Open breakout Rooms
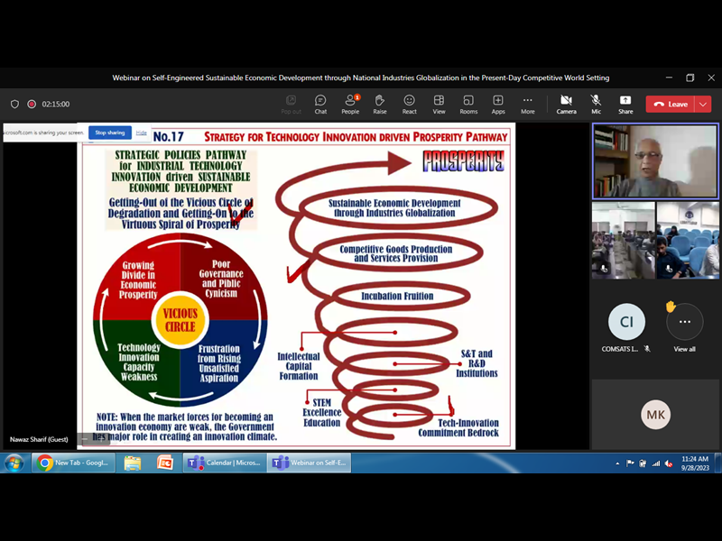 pos(468,105)
